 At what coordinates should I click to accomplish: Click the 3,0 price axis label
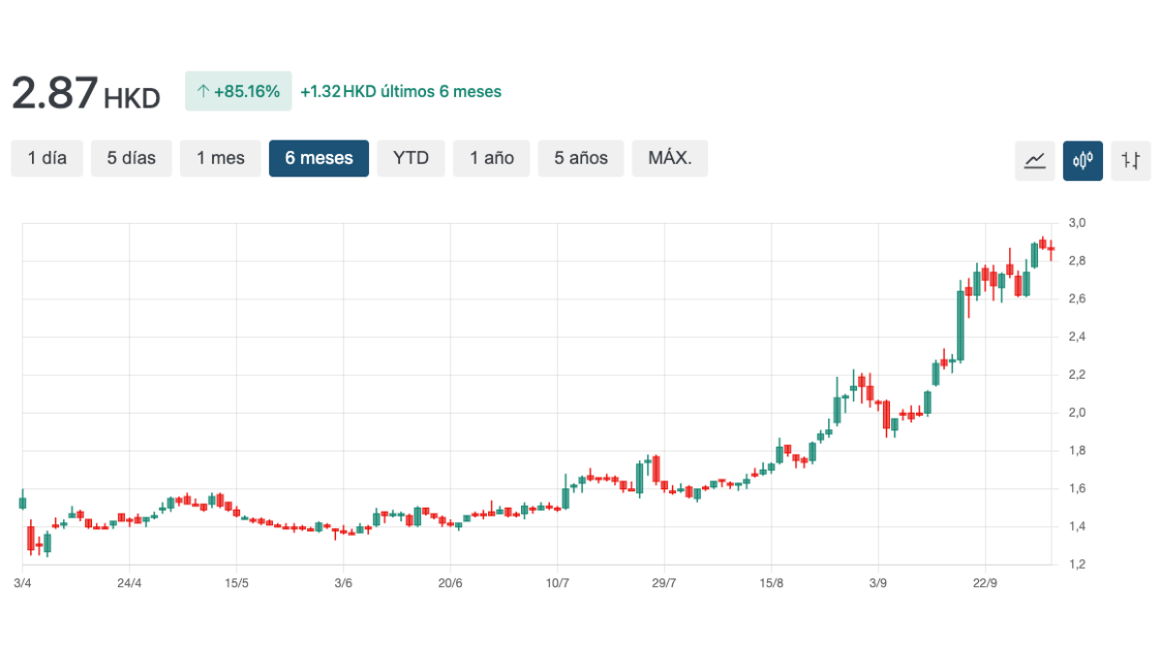pos(1076,223)
